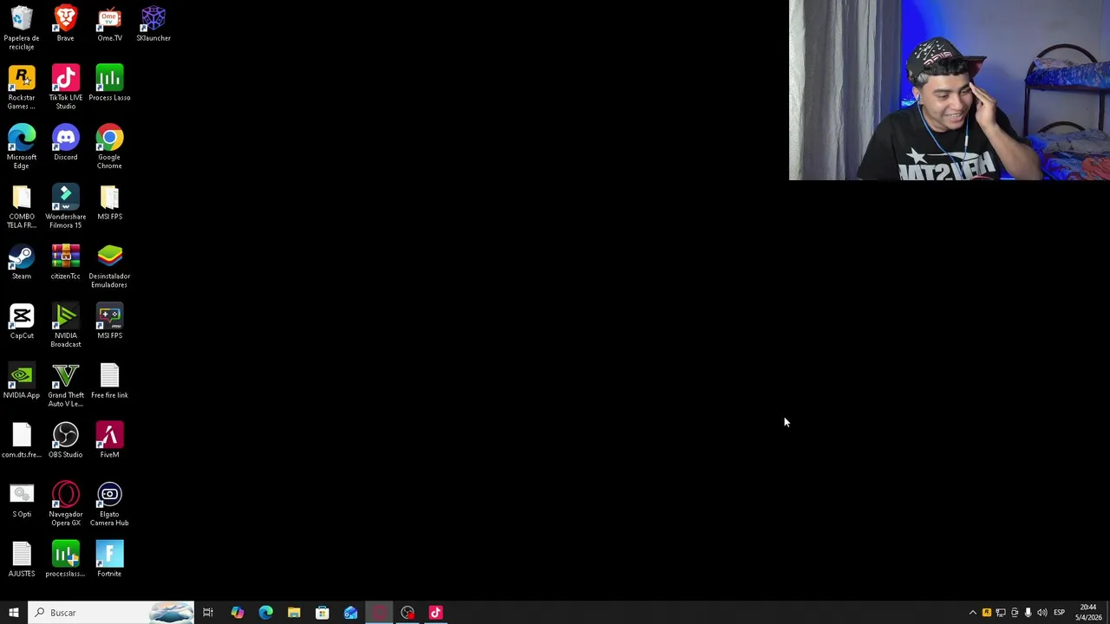Launch Copilot from the taskbar
1110x624 pixels.
point(237,613)
